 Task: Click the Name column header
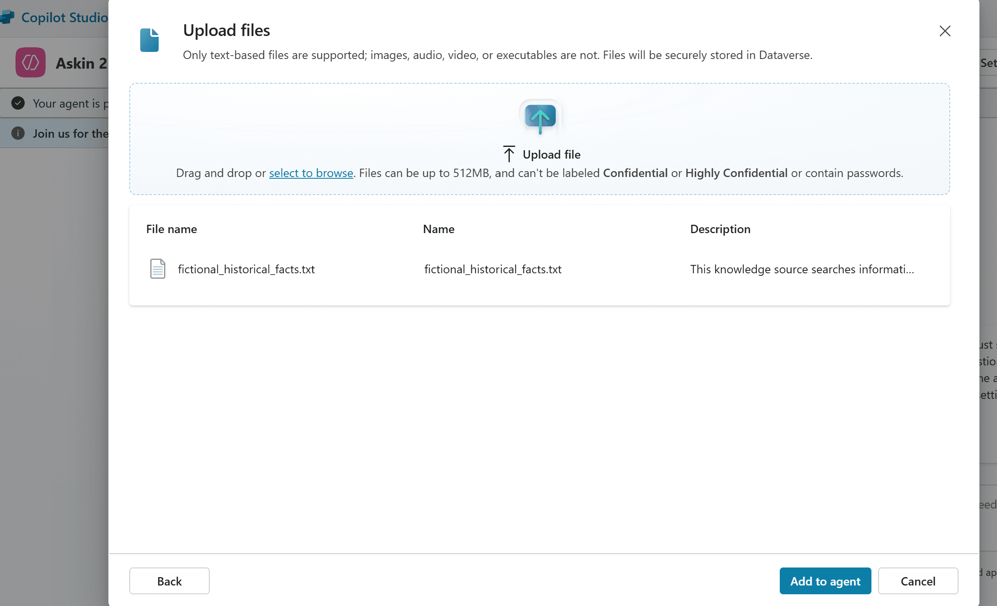pyautogui.click(x=438, y=229)
